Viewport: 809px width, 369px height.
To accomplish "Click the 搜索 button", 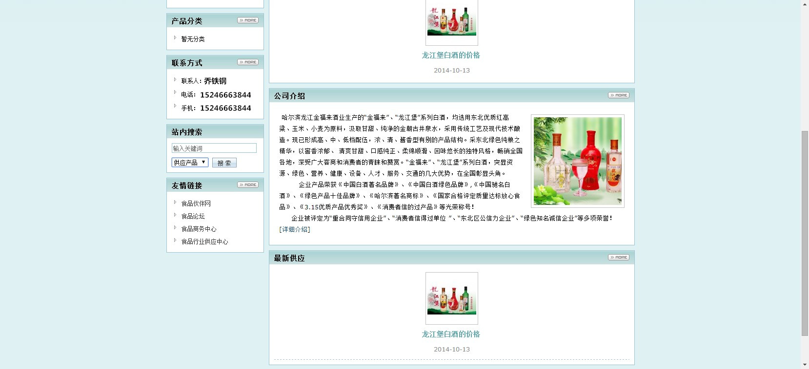I will tap(224, 163).
